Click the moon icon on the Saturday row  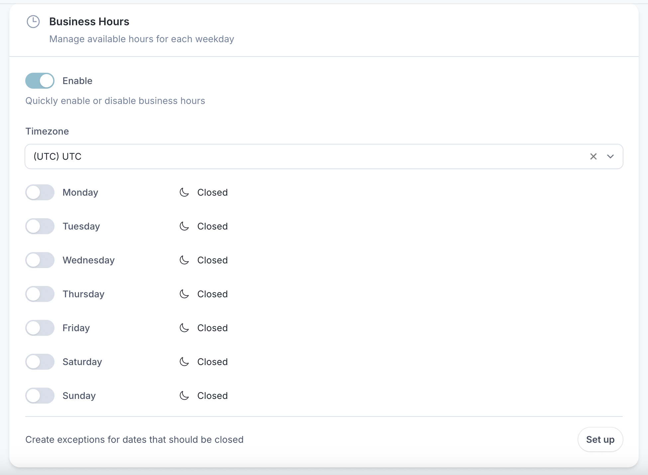(184, 362)
